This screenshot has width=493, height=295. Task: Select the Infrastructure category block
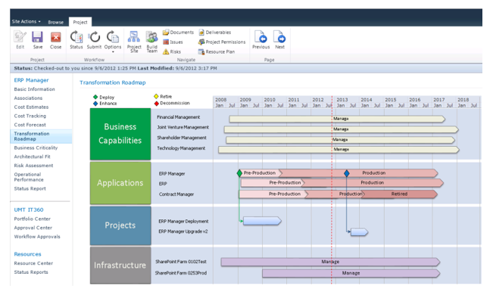coord(120,265)
